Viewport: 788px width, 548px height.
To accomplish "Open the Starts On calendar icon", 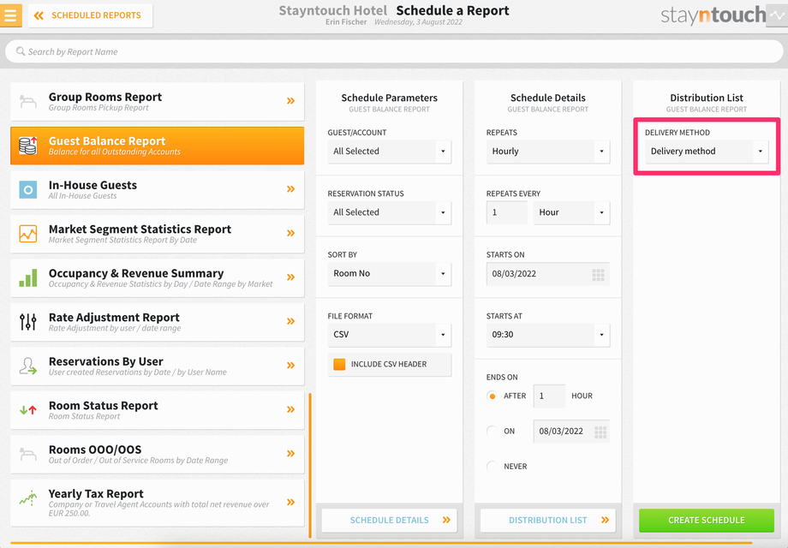I will (598, 274).
